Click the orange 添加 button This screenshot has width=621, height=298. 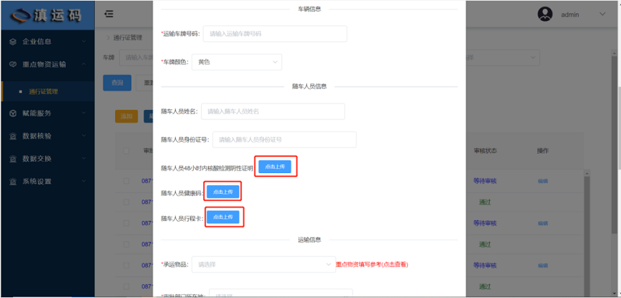coord(126,116)
